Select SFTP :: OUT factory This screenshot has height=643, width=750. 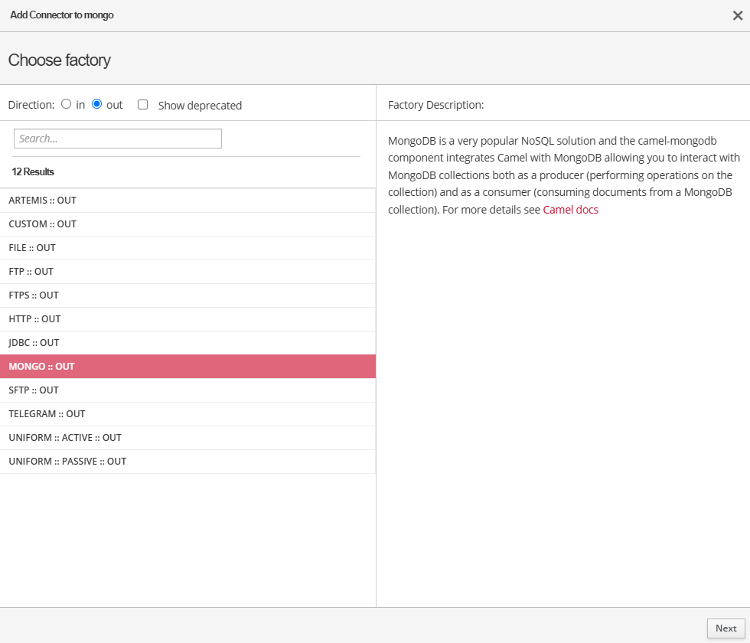click(34, 390)
